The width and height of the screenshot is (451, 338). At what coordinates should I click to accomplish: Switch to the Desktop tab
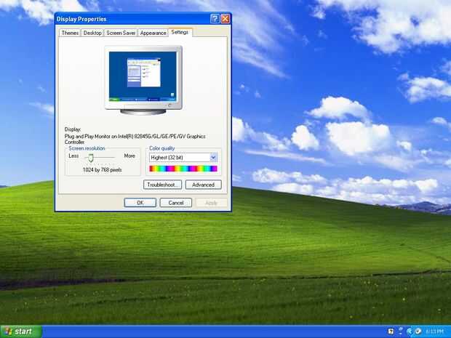pos(92,33)
